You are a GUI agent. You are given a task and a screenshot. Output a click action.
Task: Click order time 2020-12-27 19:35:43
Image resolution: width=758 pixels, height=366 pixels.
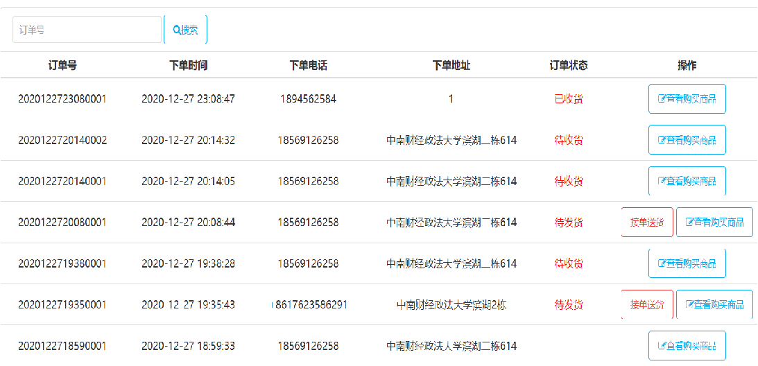point(189,305)
